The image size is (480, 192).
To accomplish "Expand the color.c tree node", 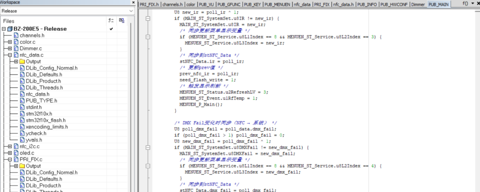I will click(10, 42).
